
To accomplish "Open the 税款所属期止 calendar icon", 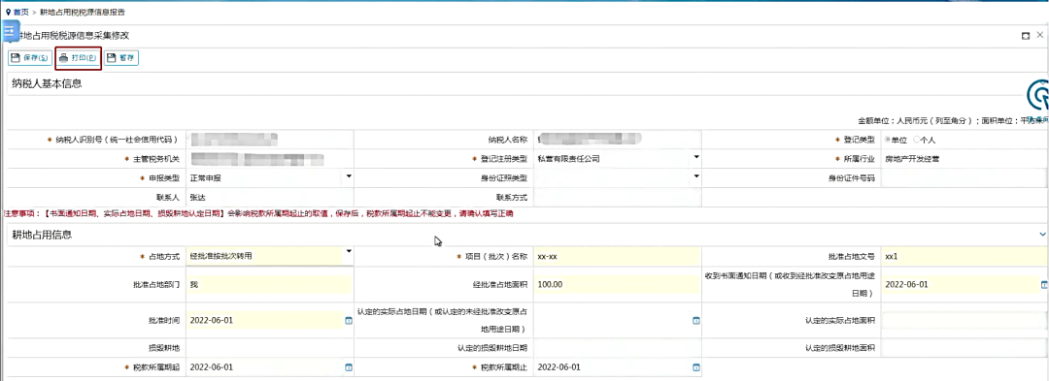I will tap(695, 367).
